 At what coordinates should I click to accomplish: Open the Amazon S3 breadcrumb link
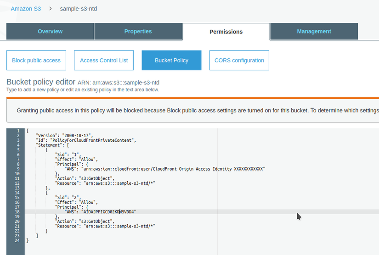(x=26, y=9)
